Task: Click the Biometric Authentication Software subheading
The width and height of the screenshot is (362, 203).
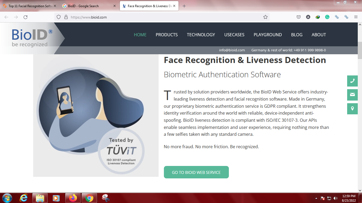Action: click(222, 75)
